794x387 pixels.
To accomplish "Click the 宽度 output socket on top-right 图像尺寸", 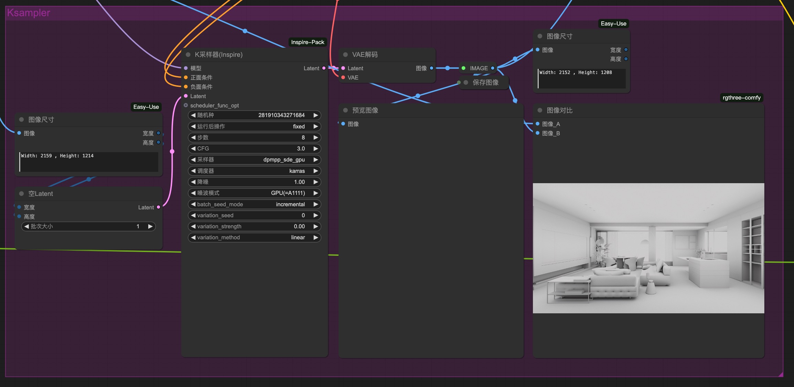I will click(x=626, y=50).
